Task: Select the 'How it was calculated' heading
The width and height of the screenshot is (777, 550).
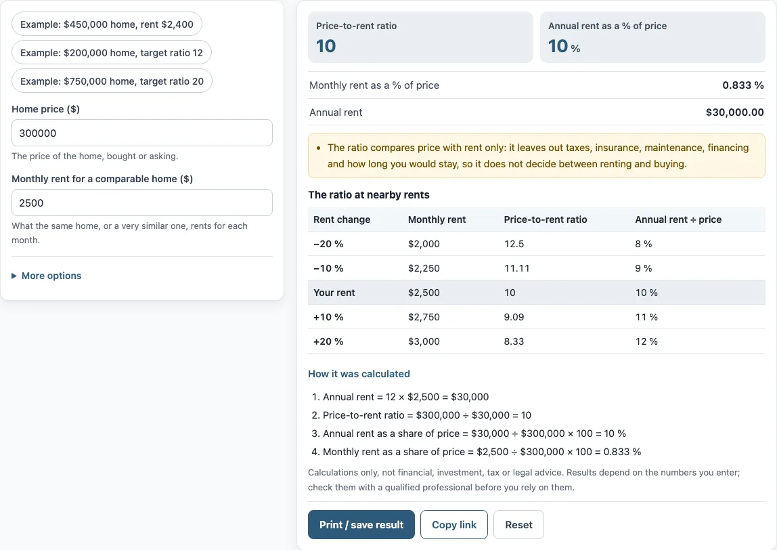Action: (359, 374)
